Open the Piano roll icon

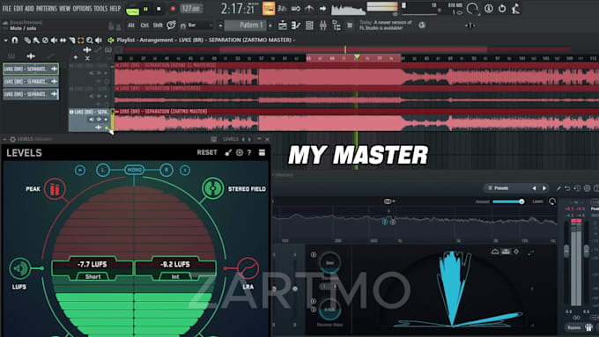pos(296,26)
